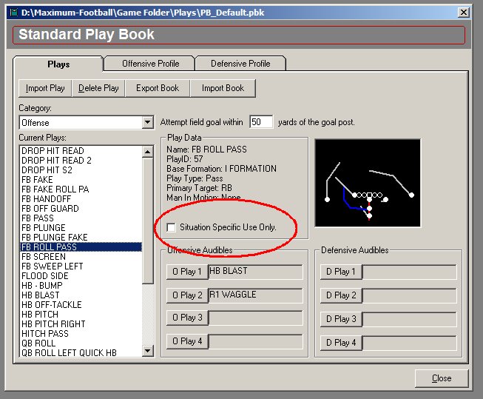Click the playbook window title bar icon

tap(14, 13)
